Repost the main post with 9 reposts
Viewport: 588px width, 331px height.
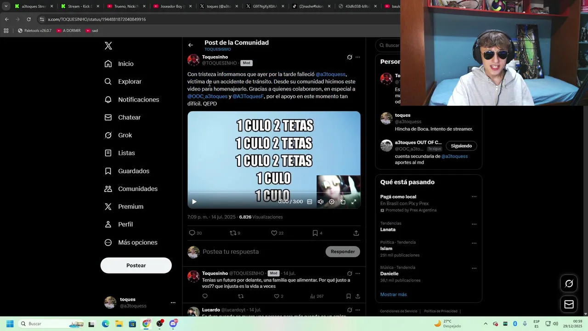pyautogui.click(x=235, y=233)
